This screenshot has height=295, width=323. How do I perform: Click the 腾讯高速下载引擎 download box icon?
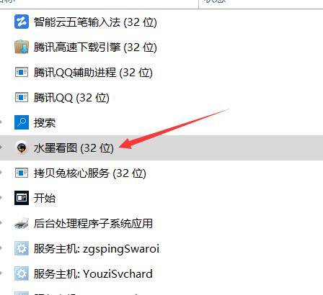click(22, 47)
